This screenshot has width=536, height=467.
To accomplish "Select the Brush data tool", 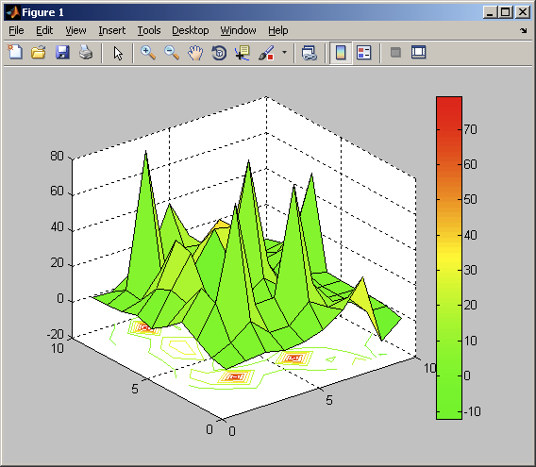I will (x=266, y=53).
